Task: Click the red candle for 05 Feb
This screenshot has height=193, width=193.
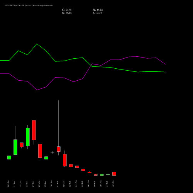Action: click(x=83, y=170)
